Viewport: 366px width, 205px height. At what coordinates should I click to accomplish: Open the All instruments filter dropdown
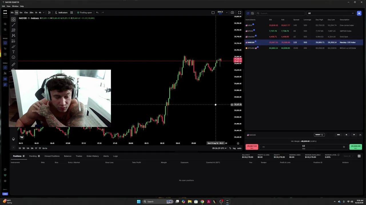click(331, 13)
